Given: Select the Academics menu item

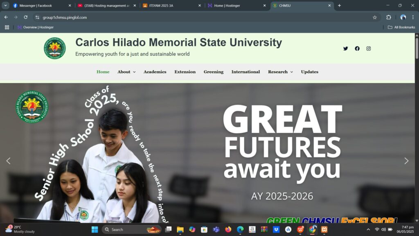Looking at the screenshot, I should pos(155,72).
